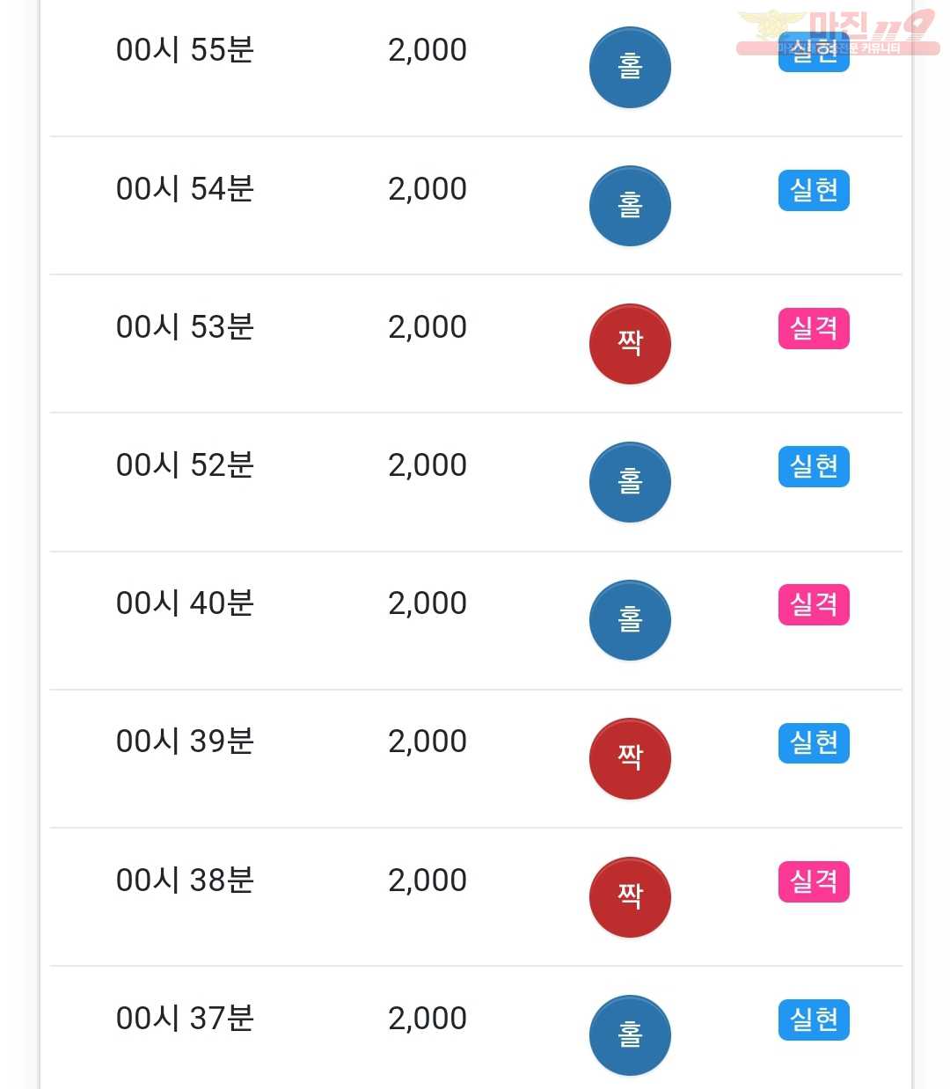The height and width of the screenshot is (1089, 950).
Task: Click the red 짝 circle in 00시 53분 row
Action: (630, 344)
